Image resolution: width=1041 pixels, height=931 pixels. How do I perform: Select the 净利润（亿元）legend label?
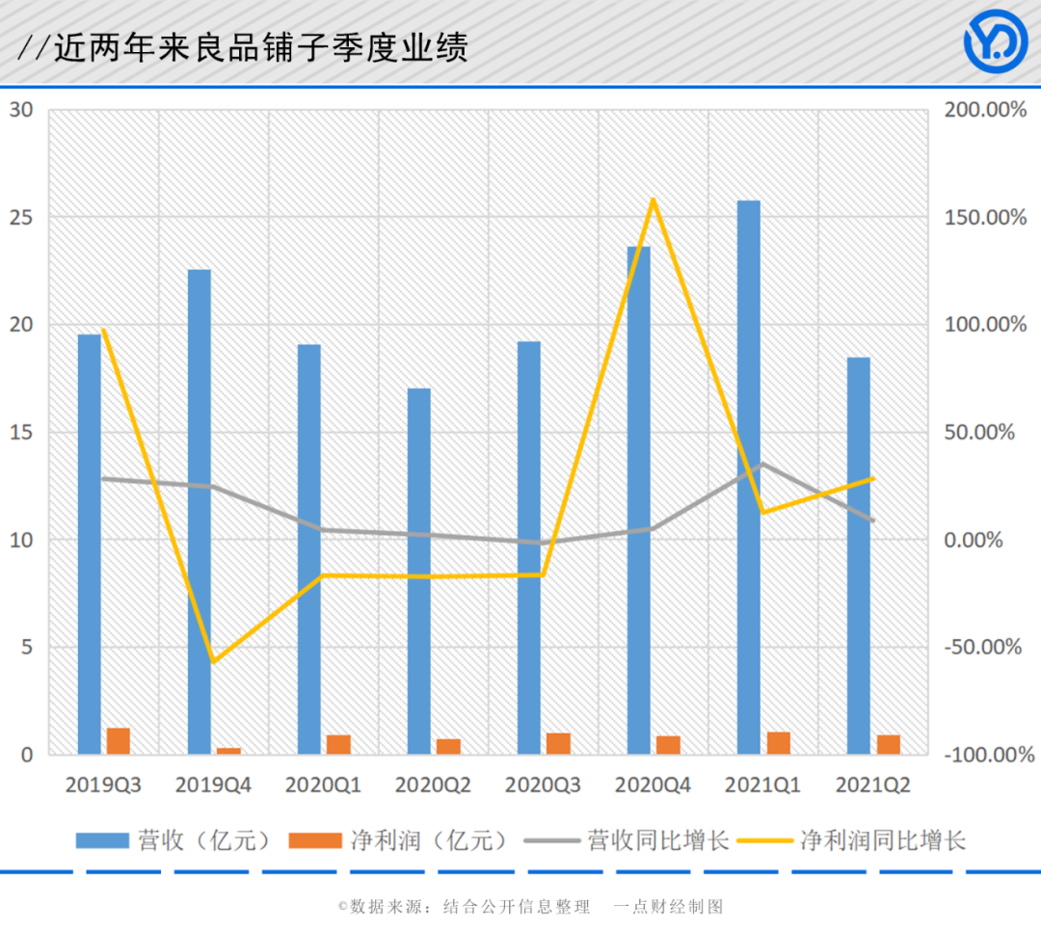[x=429, y=840]
